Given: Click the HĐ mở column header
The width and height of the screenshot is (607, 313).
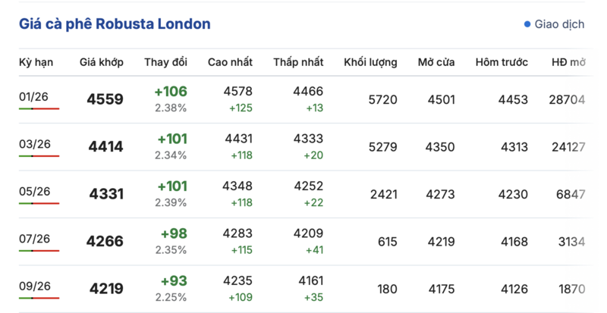Looking at the screenshot, I should pos(568,62).
